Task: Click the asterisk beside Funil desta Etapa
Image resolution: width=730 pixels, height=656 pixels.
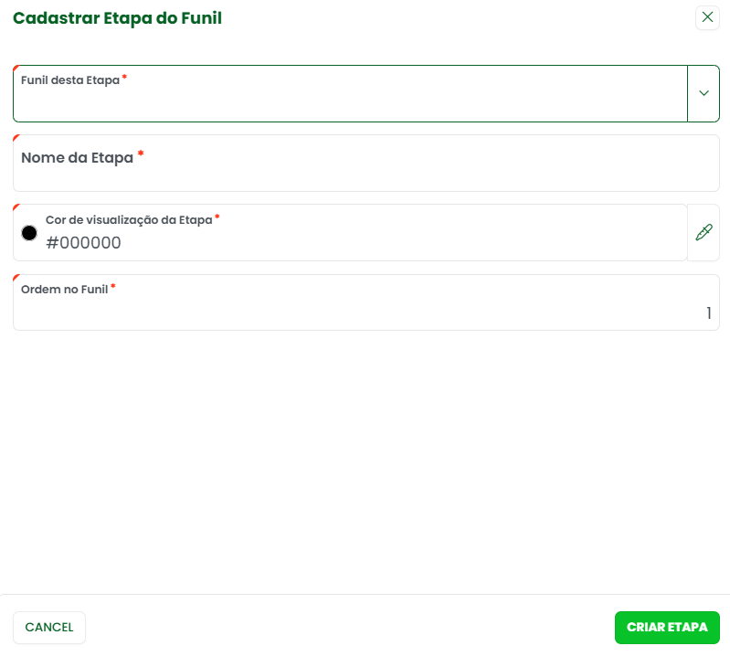Action: 124,79
